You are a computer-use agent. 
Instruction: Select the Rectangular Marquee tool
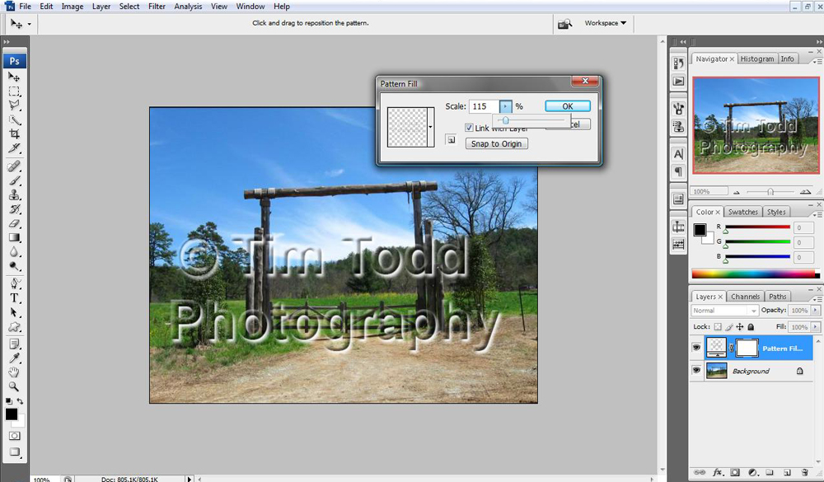pyautogui.click(x=14, y=91)
